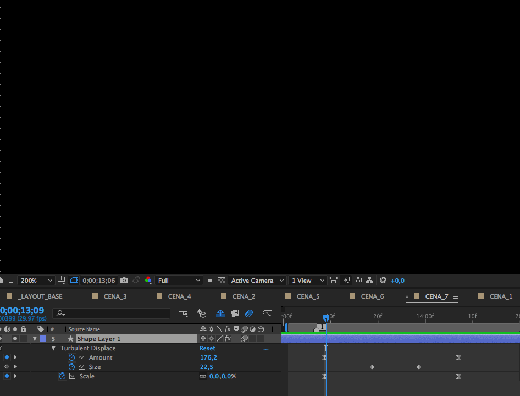Click the Amount value 176,2
Screen dimensions: 520x396
[x=208, y=358]
